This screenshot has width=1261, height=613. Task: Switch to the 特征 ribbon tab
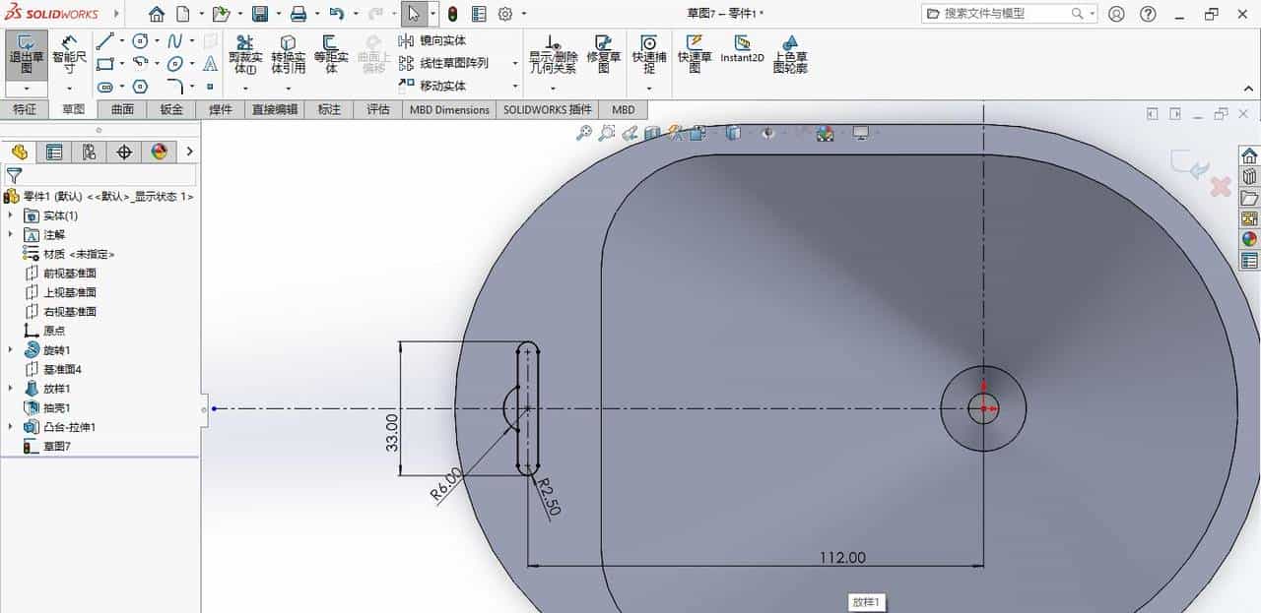[x=26, y=109]
